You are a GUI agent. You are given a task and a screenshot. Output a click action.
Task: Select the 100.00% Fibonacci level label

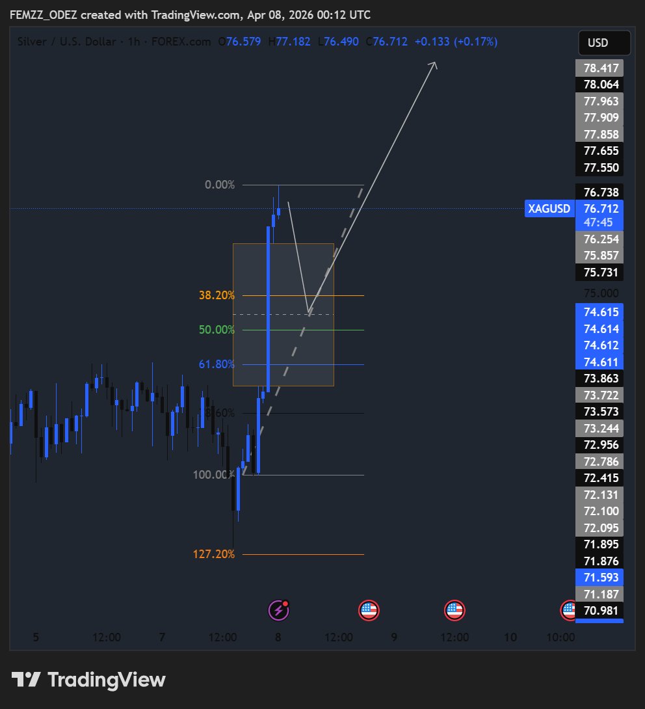click(x=213, y=474)
